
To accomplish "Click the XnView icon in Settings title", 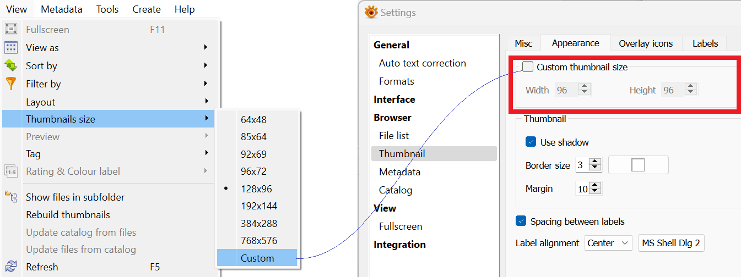I will (x=371, y=12).
